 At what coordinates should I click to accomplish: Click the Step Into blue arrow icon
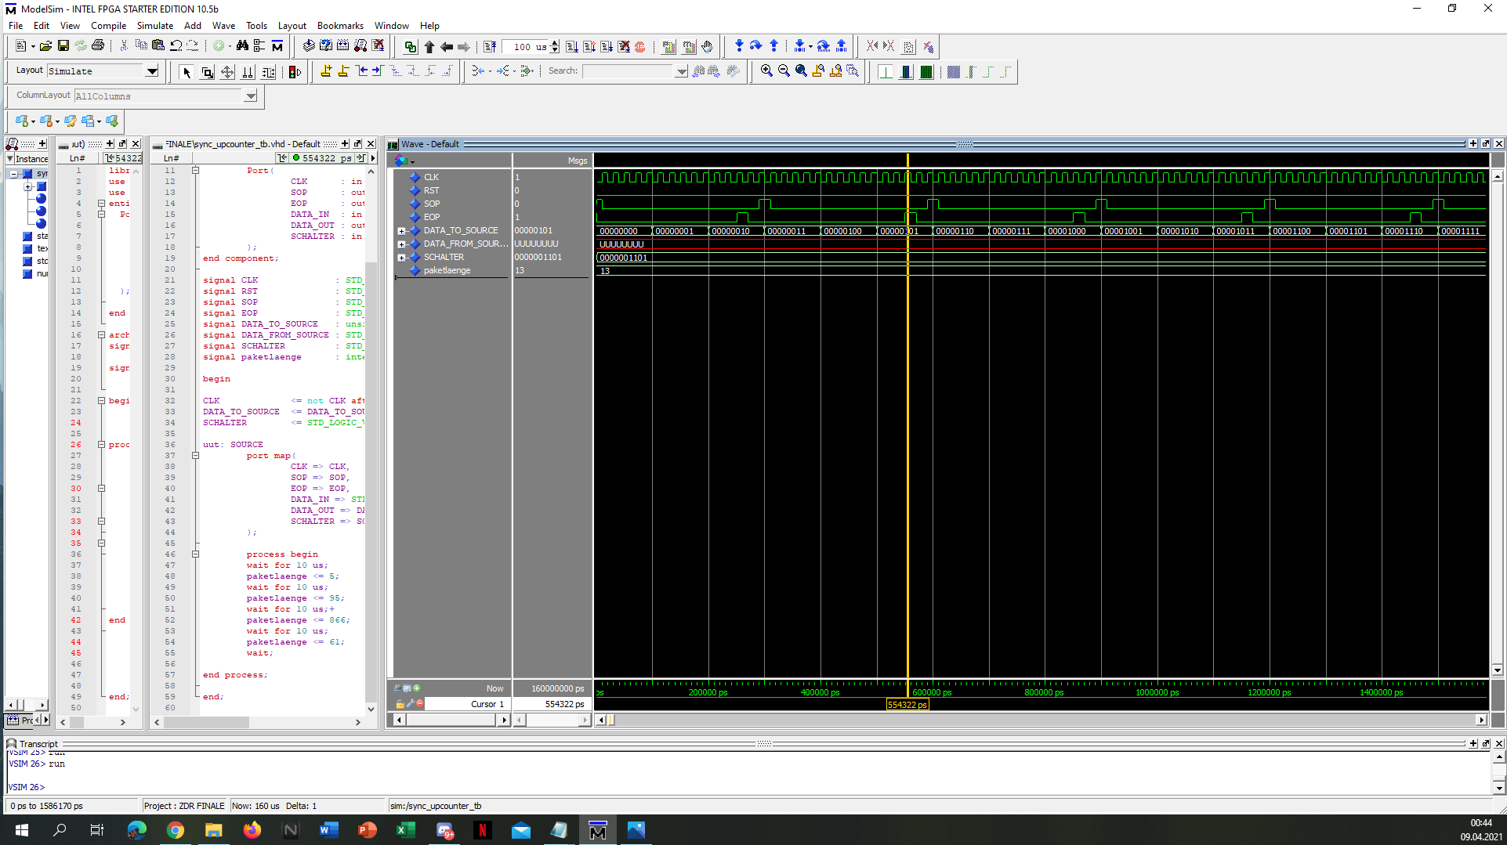(x=739, y=46)
